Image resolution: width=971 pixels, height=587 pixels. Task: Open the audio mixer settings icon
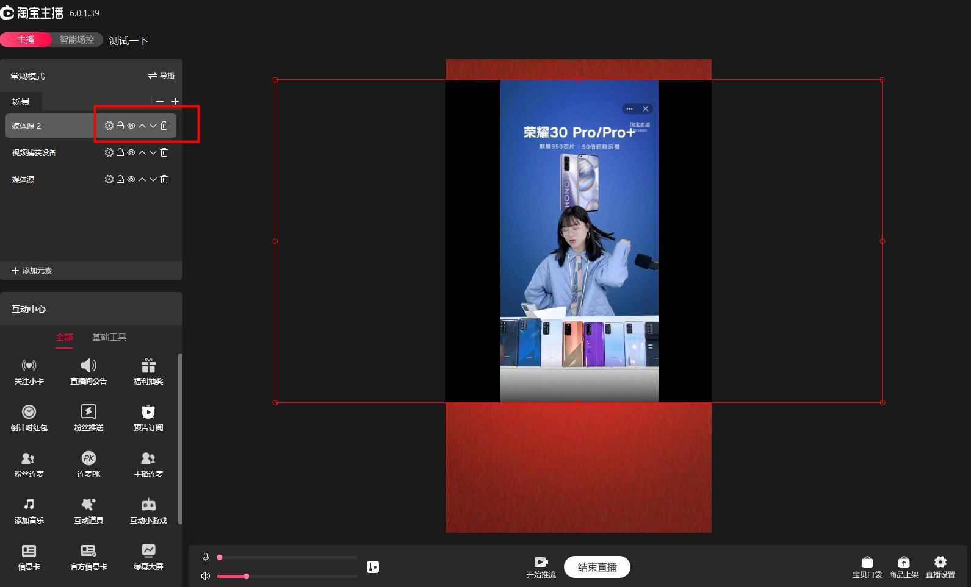coord(373,567)
